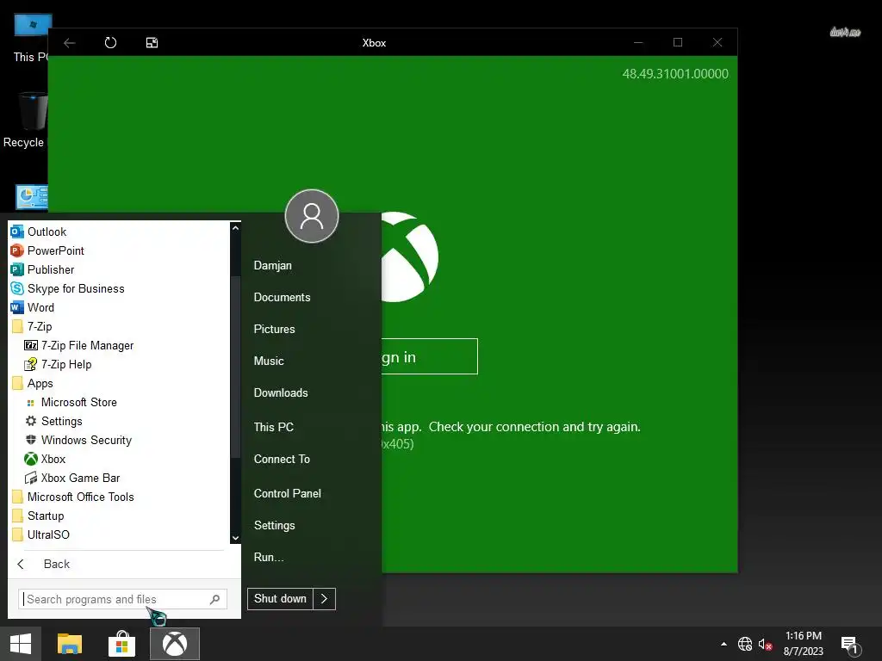Open Settings in the start menu's right column

click(x=275, y=526)
